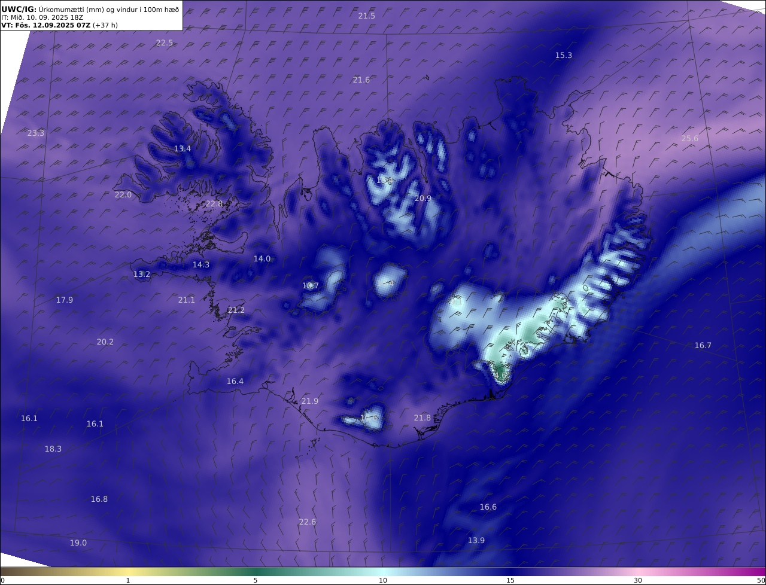This screenshot has height=585, width=766.
Task: Click the colorbar tick label 30
Action: point(638,580)
